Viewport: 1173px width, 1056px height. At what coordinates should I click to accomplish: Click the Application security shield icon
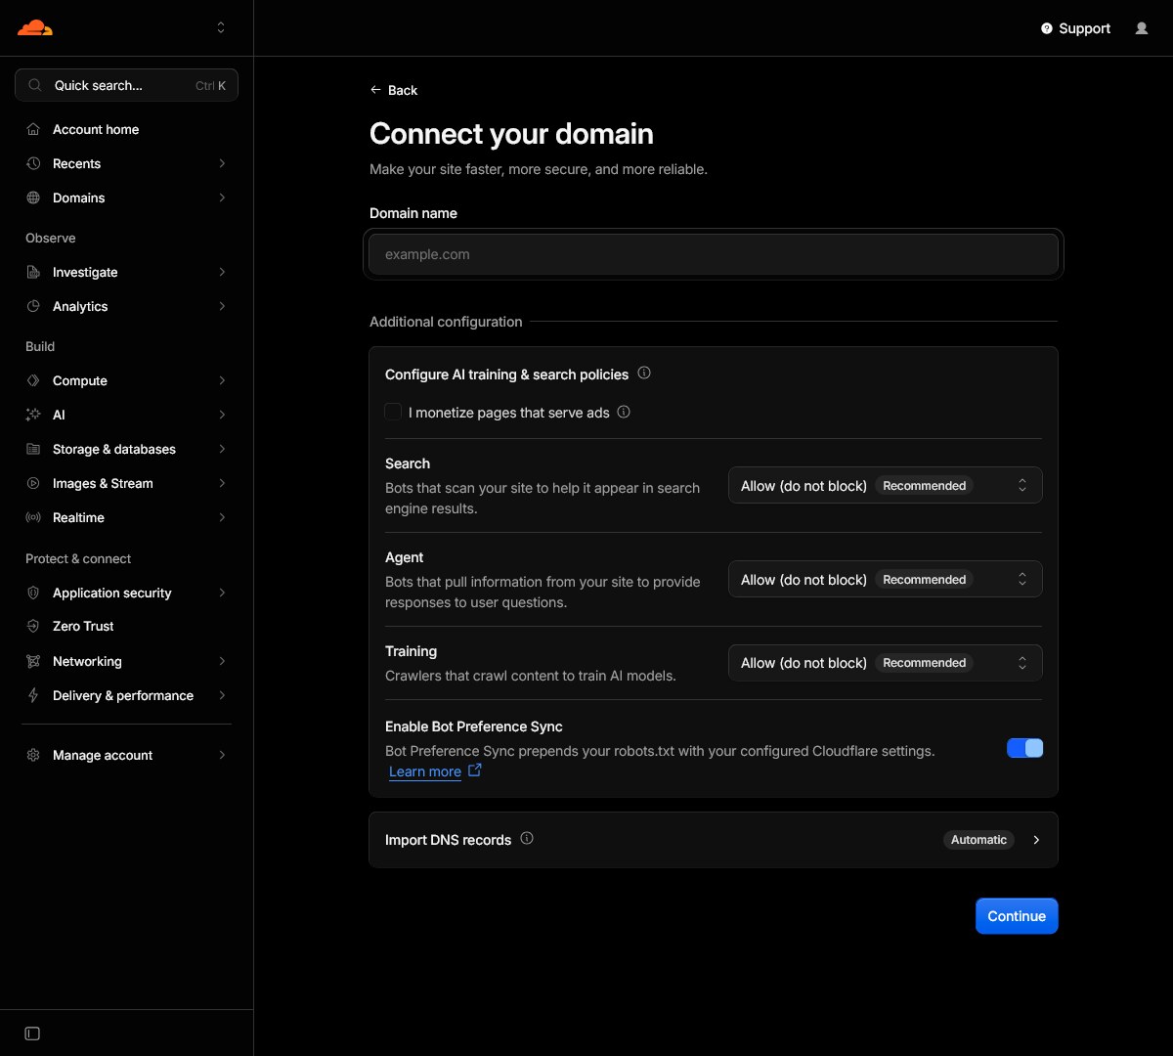coord(33,593)
